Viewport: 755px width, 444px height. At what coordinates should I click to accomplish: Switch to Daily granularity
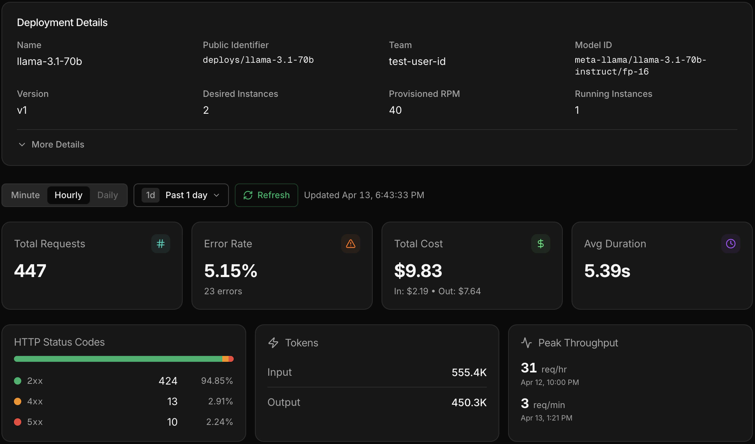pyautogui.click(x=107, y=195)
